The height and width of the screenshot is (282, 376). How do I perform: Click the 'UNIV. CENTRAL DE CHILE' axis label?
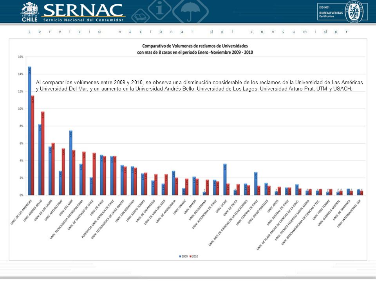coord(247,212)
